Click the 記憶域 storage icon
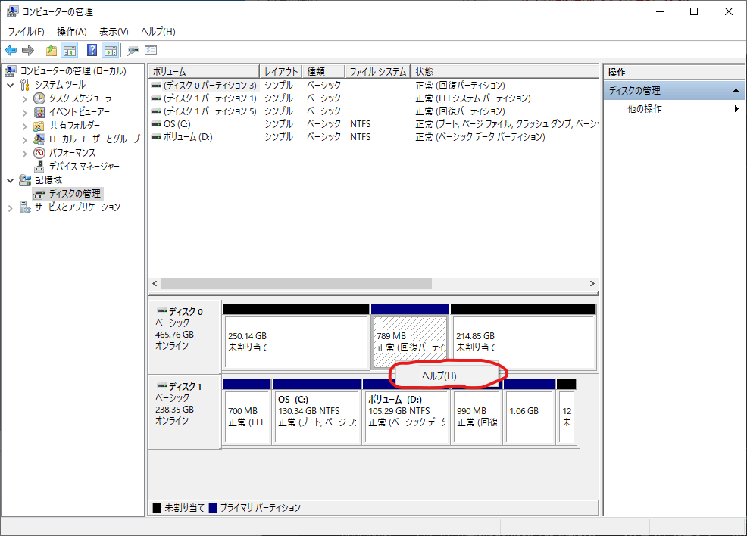The image size is (747, 536). [x=25, y=180]
